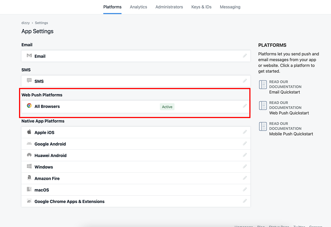Open the Keys & IDs tab
Viewport: 331px width, 227px height.
pos(201,7)
